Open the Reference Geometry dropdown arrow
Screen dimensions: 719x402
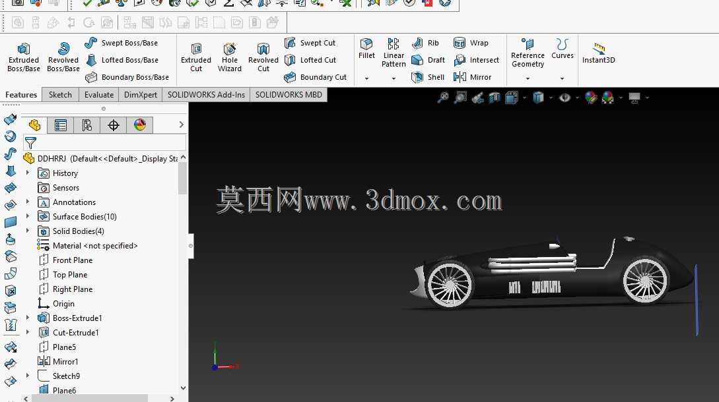(528, 78)
